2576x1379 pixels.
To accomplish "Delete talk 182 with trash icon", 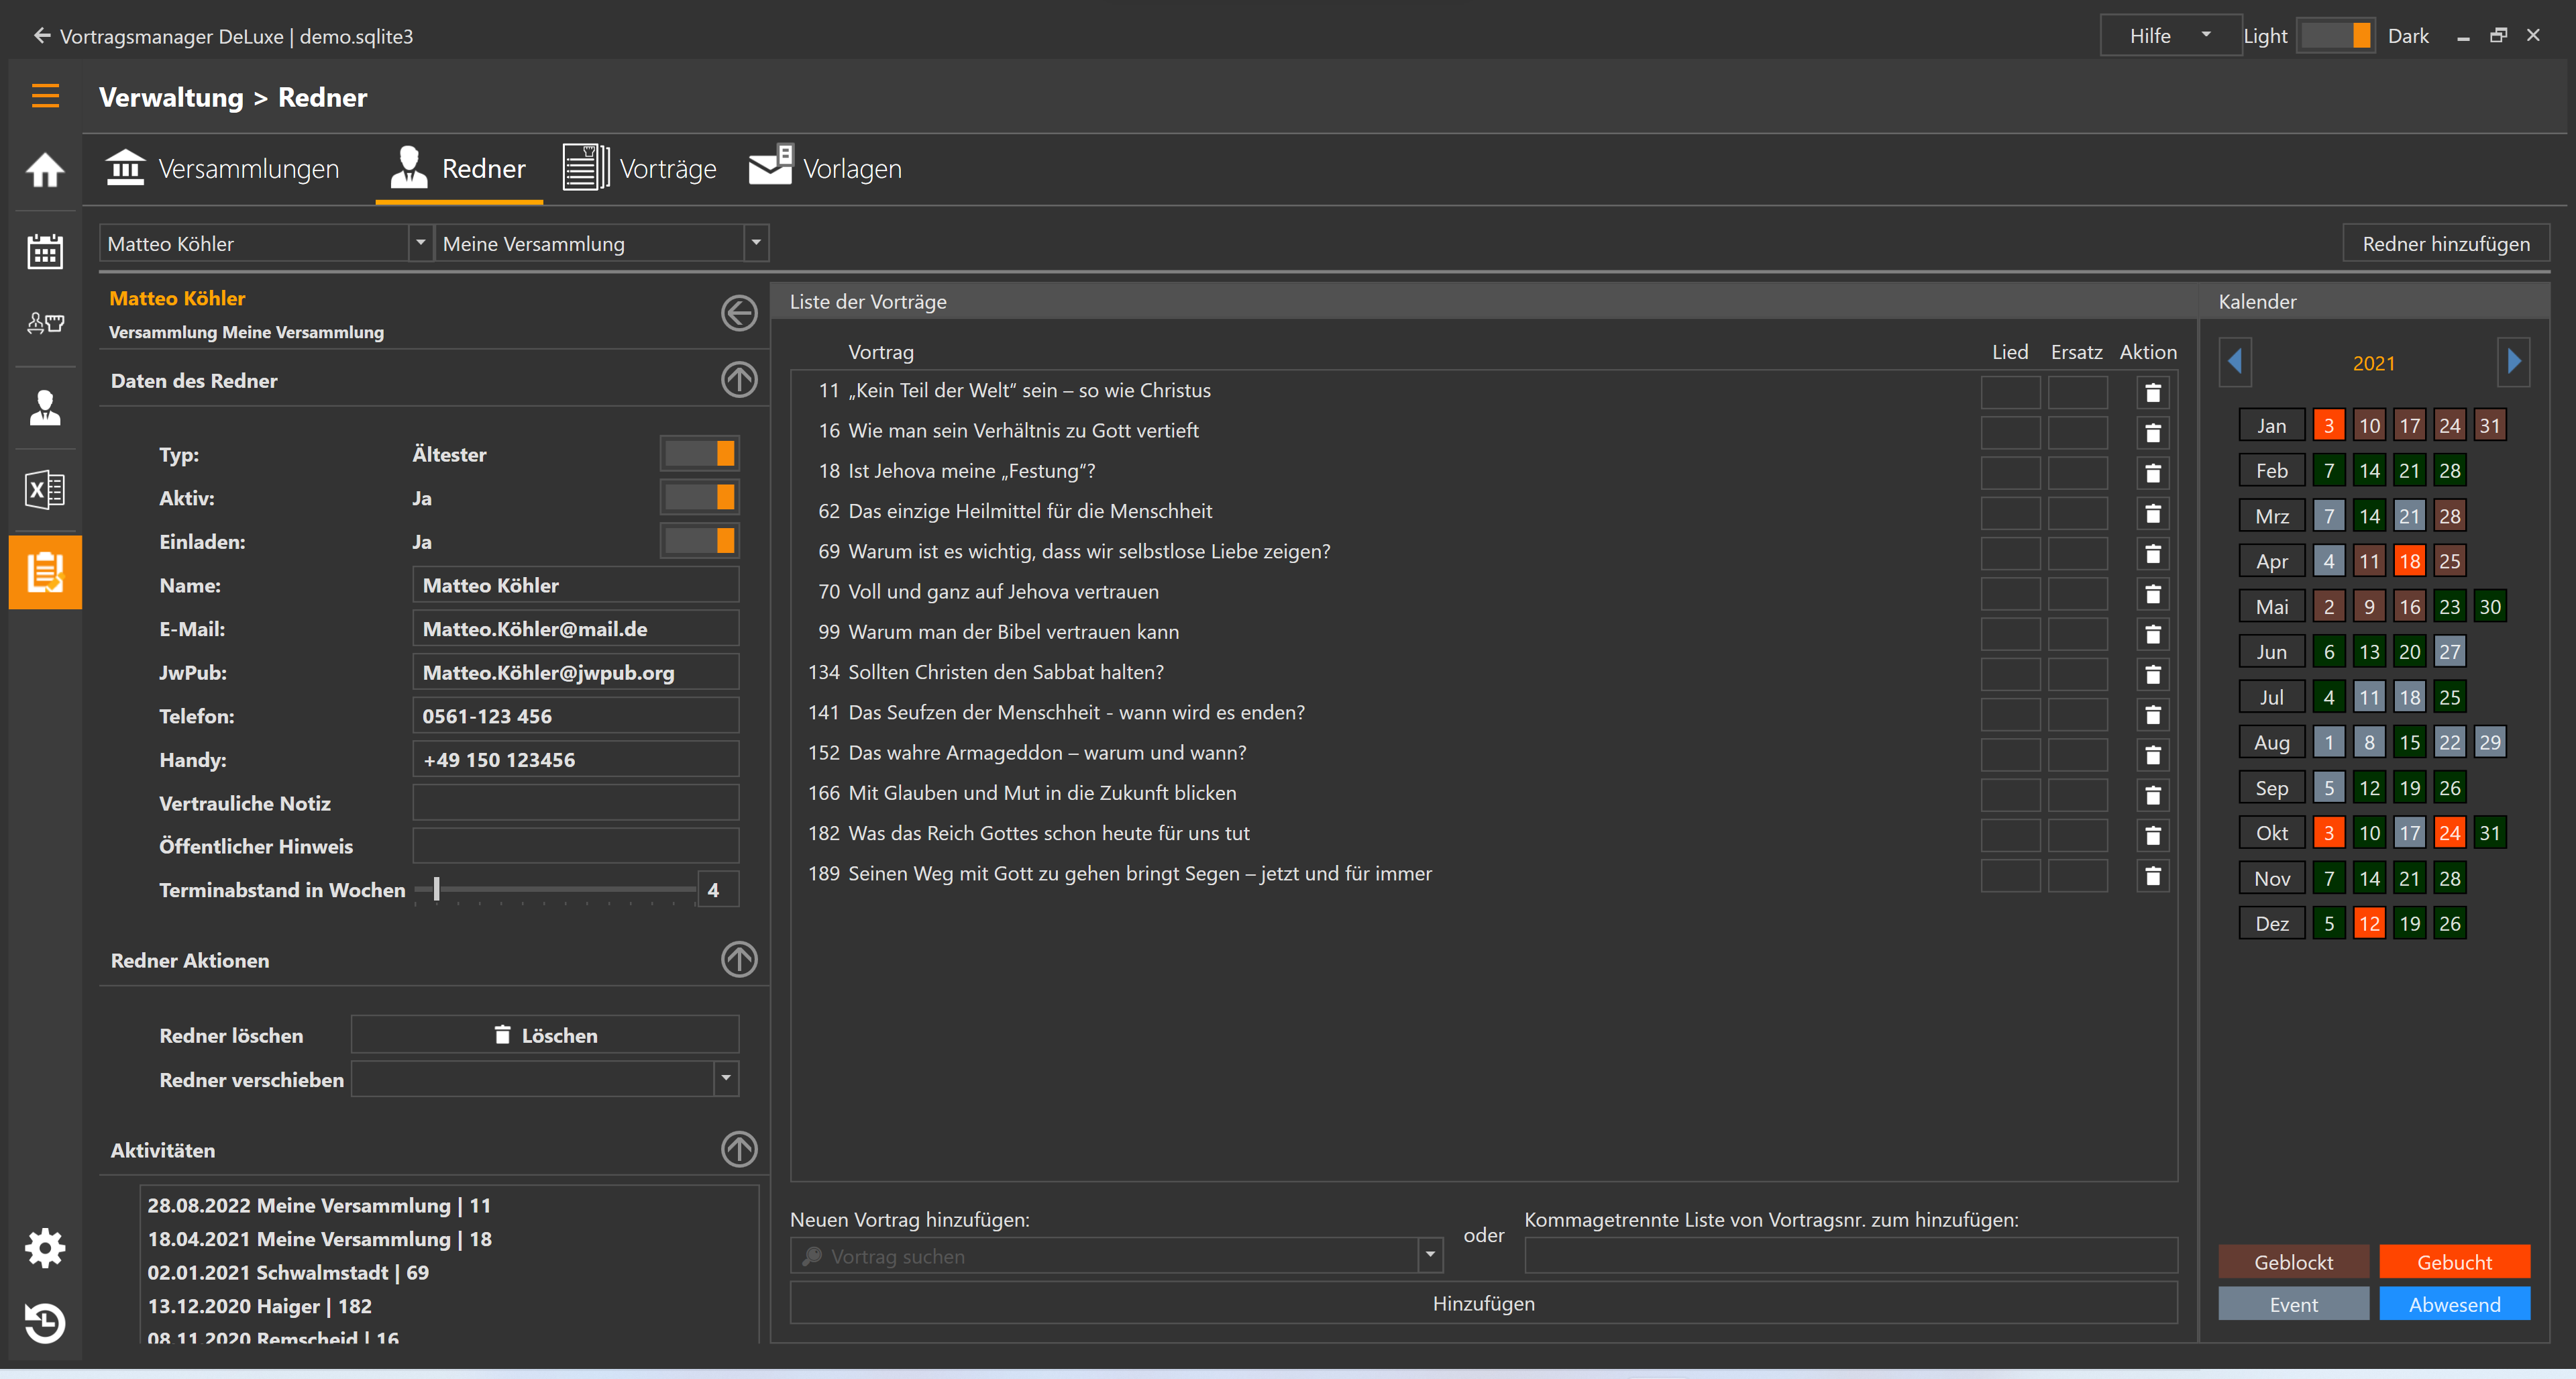I will [x=2153, y=835].
